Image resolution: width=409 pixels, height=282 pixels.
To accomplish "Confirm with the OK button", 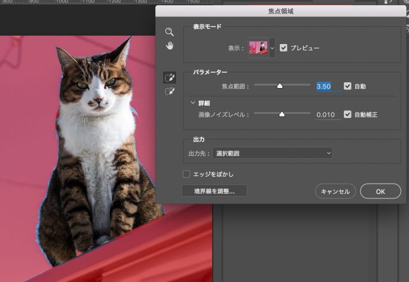I will pos(380,191).
